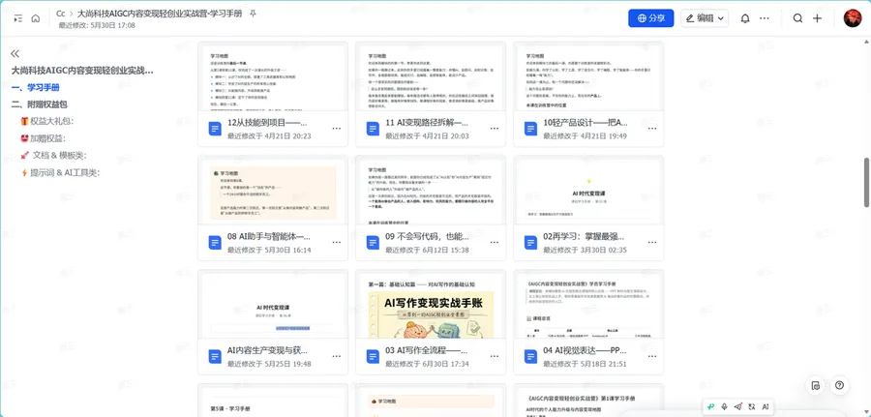Open thumbnail of 11 AI变现路径拆解 document
The image size is (871, 417).
431,76
